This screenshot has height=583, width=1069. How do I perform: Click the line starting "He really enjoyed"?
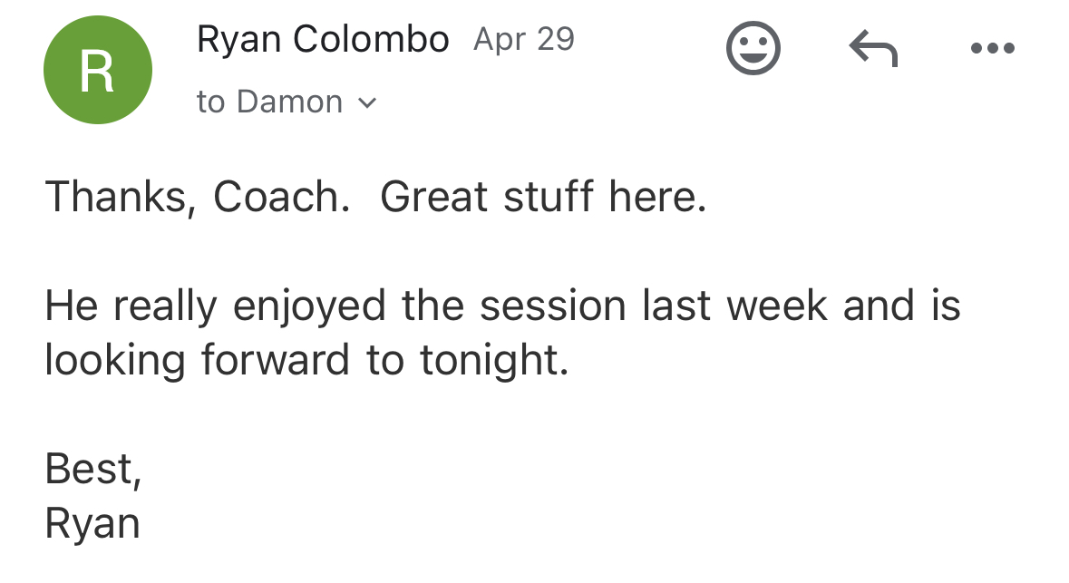coord(501,306)
